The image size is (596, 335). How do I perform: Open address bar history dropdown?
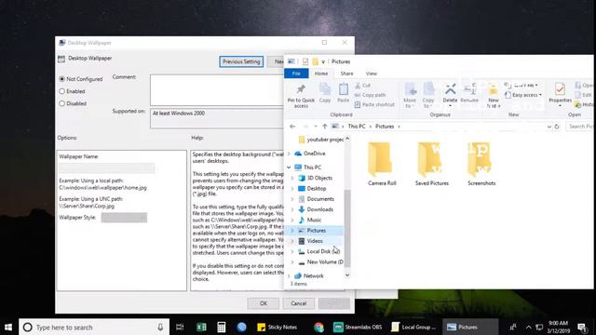click(549, 127)
